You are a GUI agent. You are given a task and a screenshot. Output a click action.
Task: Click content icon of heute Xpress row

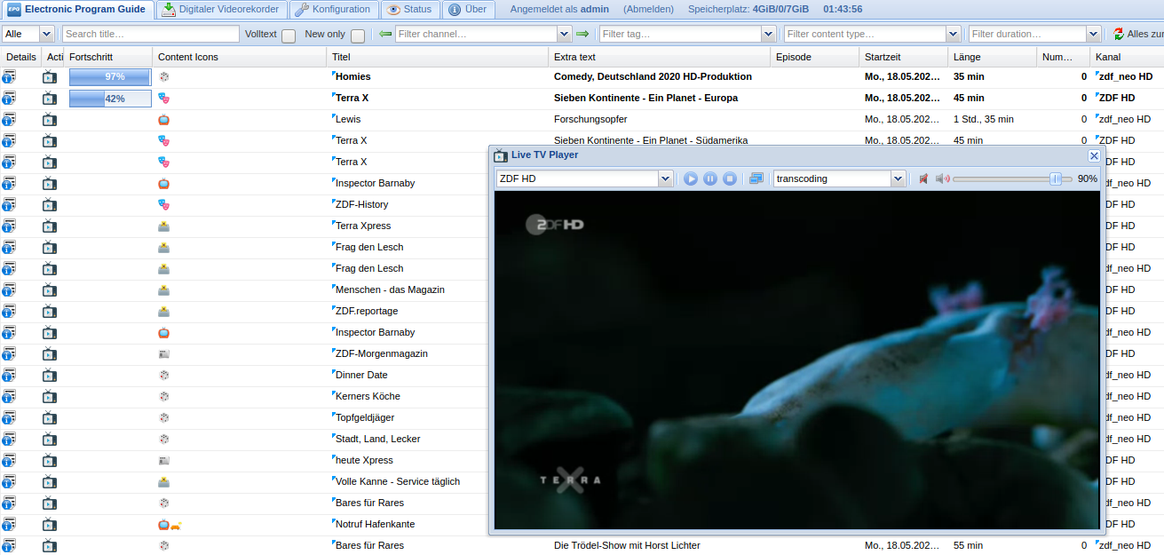click(x=163, y=460)
